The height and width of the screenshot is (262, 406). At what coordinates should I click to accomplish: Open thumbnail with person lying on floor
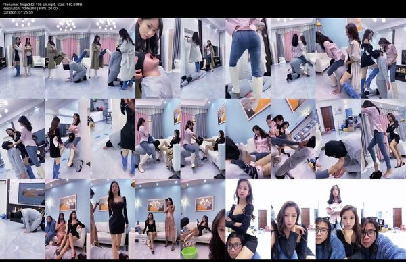pos(203,58)
